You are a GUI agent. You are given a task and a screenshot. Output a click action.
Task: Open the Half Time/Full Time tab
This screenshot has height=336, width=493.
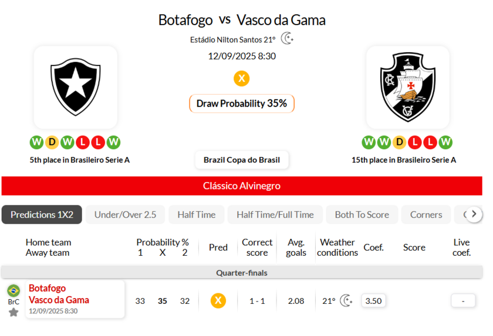[x=275, y=215]
